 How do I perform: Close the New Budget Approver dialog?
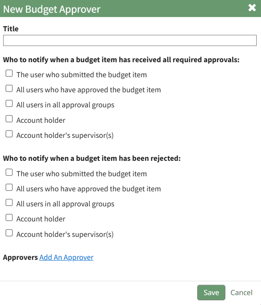pos(252,8)
